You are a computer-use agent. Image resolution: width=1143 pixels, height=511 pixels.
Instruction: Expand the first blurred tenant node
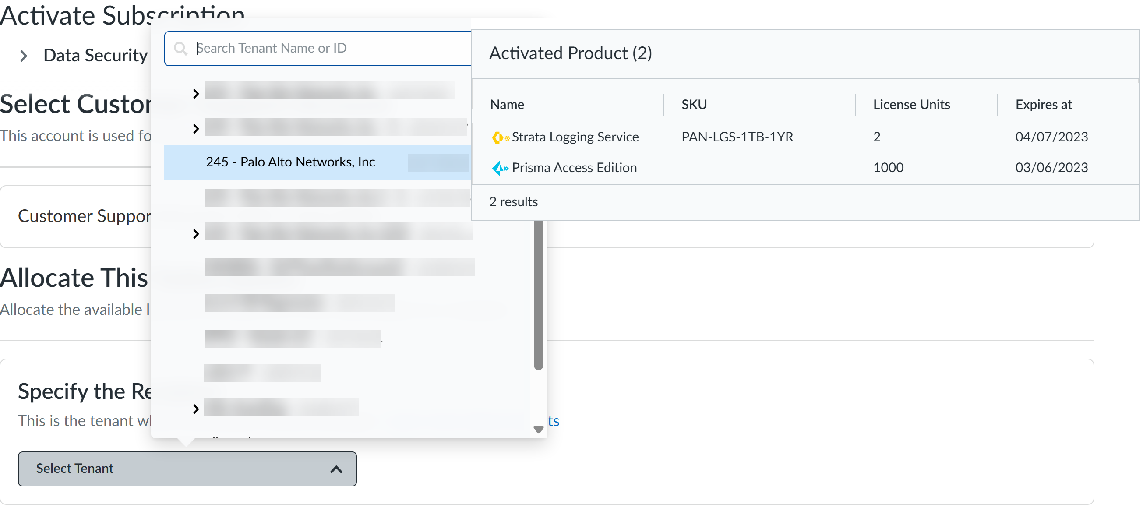[196, 94]
